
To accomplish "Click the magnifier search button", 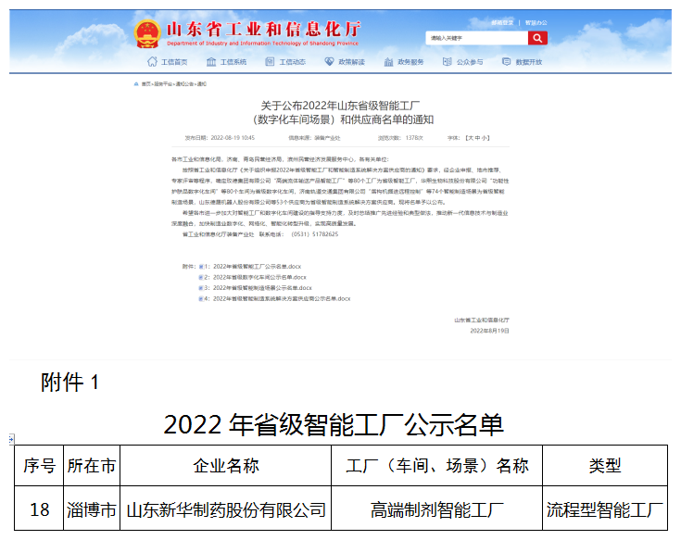I will [537, 38].
